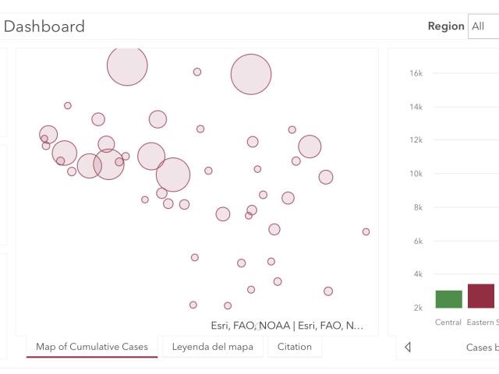Screen dimensions: 499x374
Task: Select the large bubble at top left of map
Action: 127,65
